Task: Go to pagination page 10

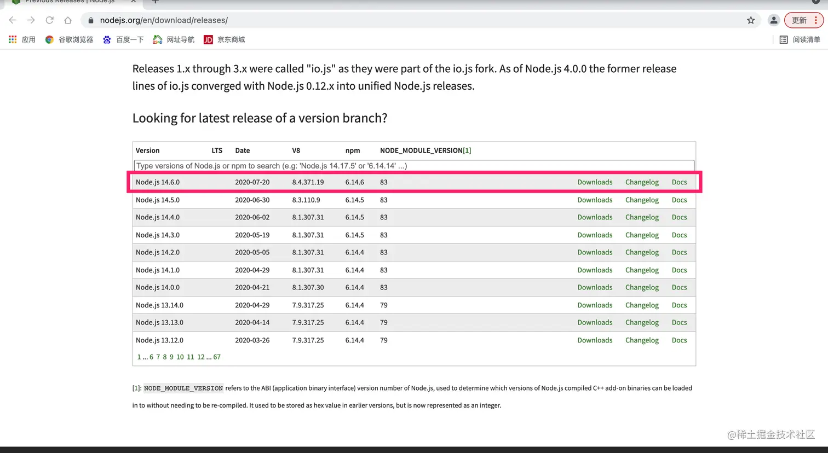Action: (x=180, y=357)
